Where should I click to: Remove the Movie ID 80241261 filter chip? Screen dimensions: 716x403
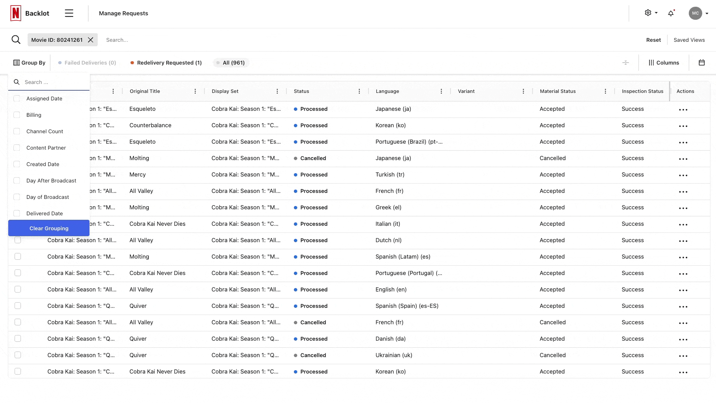point(91,40)
